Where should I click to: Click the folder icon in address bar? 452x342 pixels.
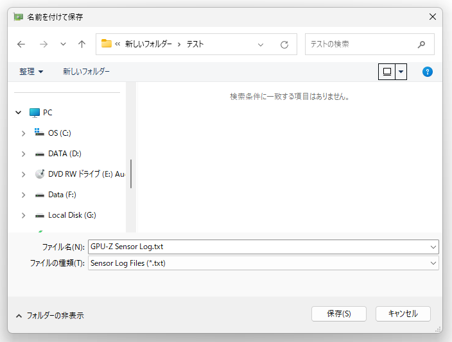tap(107, 44)
